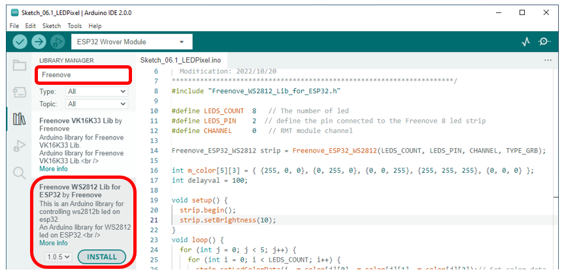Open the editor three-dots more menu

pyautogui.click(x=548, y=60)
